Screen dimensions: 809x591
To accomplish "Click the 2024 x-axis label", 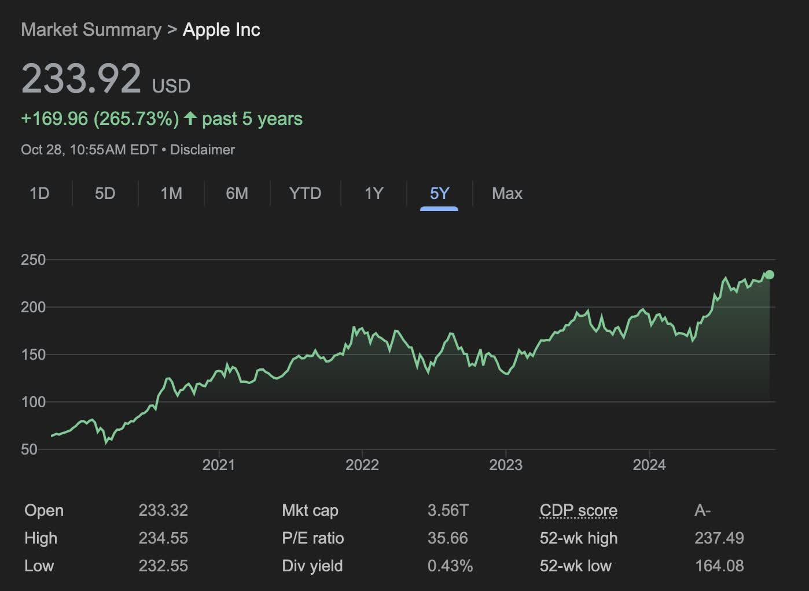I will 649,465.
